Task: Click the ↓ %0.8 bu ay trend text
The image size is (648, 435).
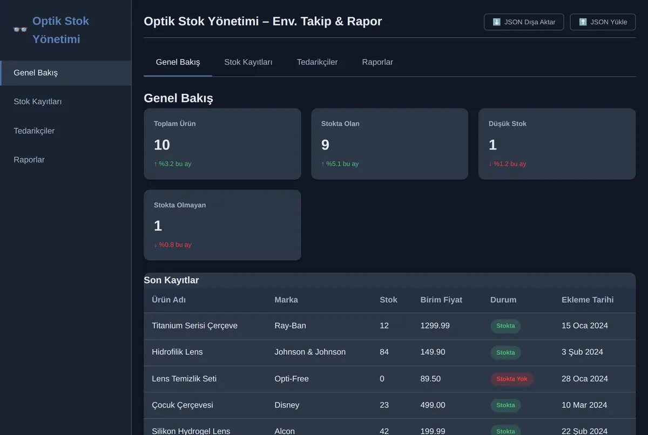Action: (x=173, y=244)
